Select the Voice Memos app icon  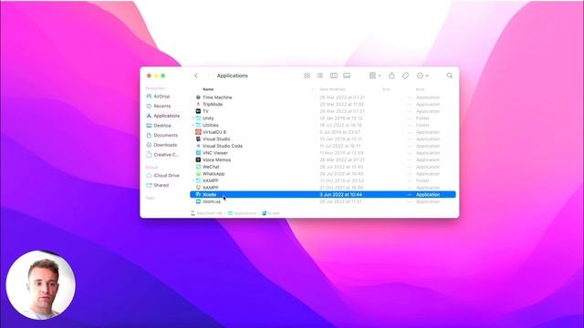pyautogui.click(x=198, y=160)
